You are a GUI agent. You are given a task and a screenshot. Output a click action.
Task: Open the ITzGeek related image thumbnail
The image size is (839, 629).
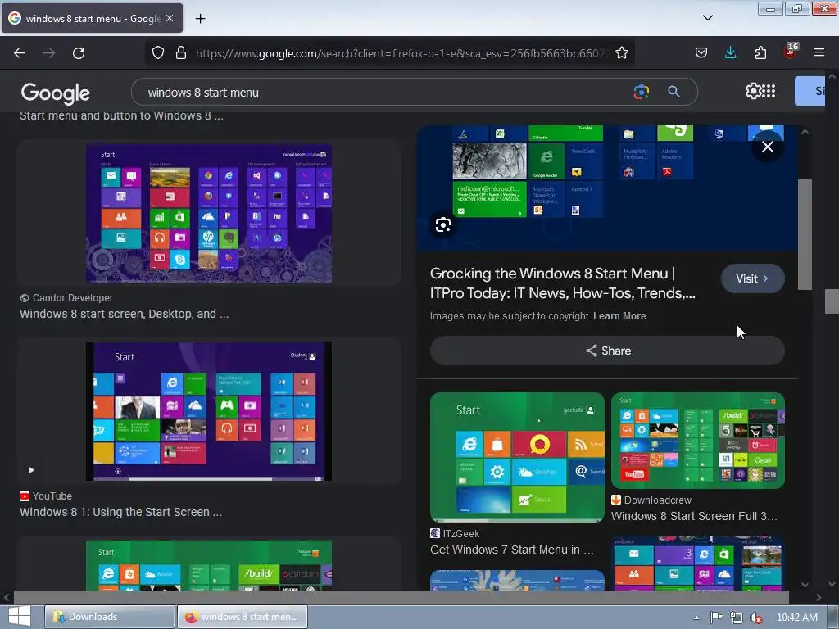pos(517,457)
